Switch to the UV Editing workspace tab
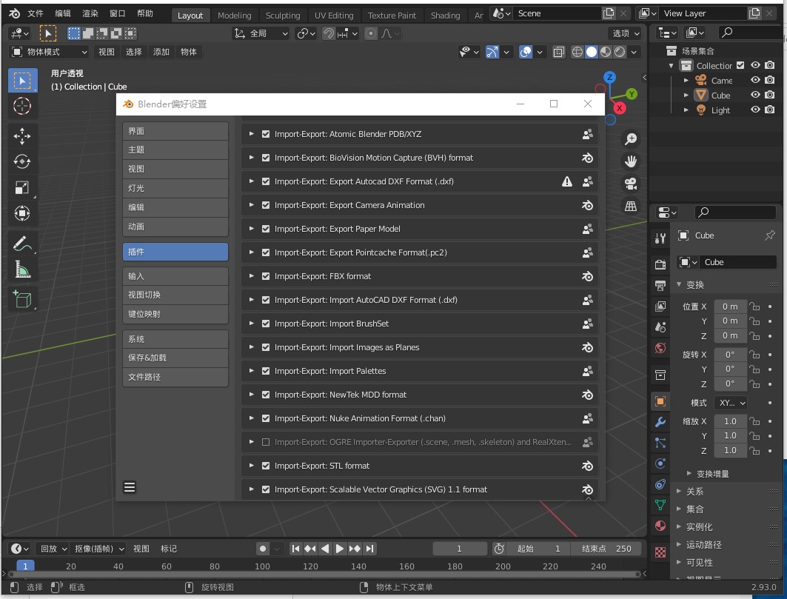 point(334,16)
